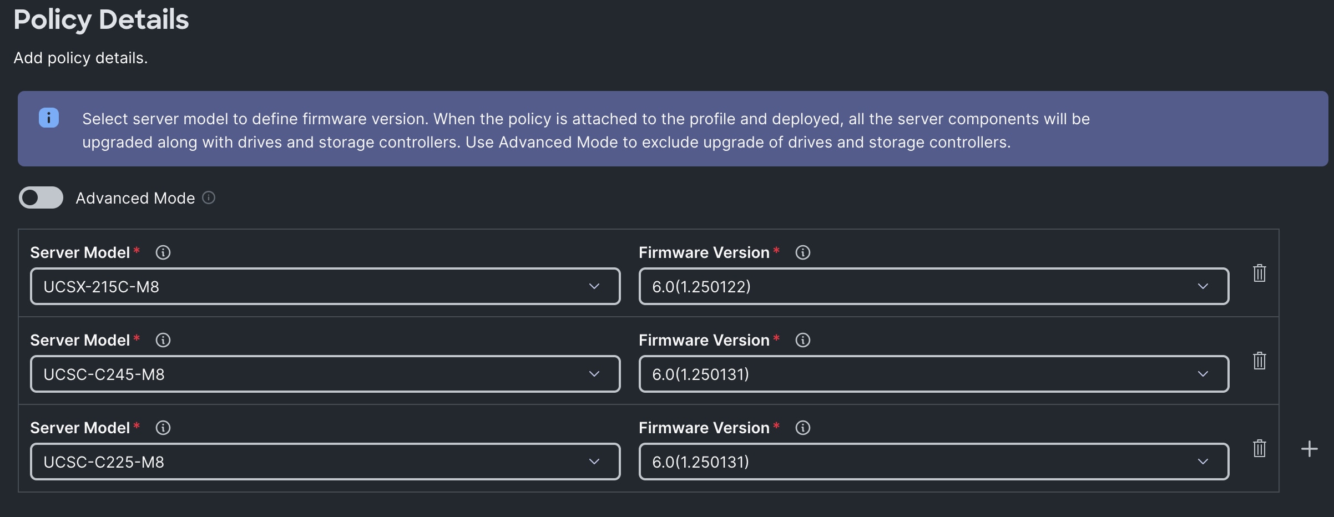Enable the Advanced Mode toggle
Image resolution: width=1334 pixels, height=517 pixels.
tap(41, 197)
